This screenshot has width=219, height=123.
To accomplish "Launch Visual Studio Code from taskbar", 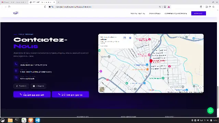I will point(38,120).
